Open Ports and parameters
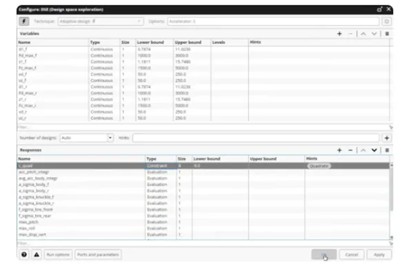 pos(98,255)
